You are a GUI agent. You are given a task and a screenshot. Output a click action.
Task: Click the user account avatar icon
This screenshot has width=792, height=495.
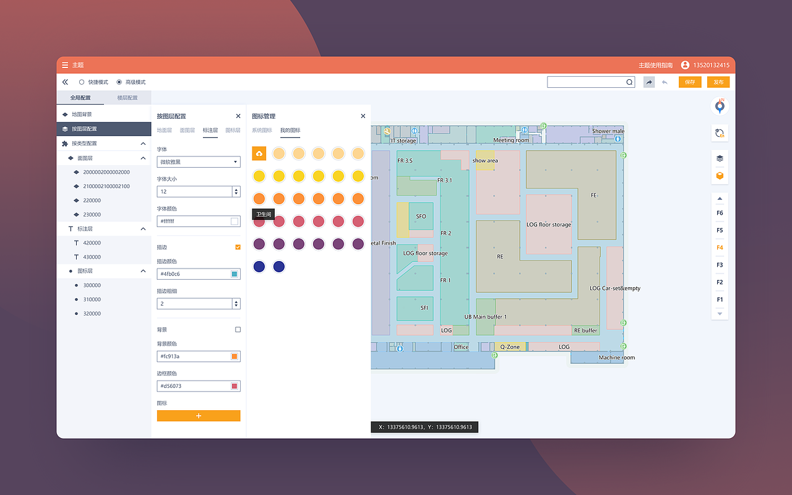[685, 65]
